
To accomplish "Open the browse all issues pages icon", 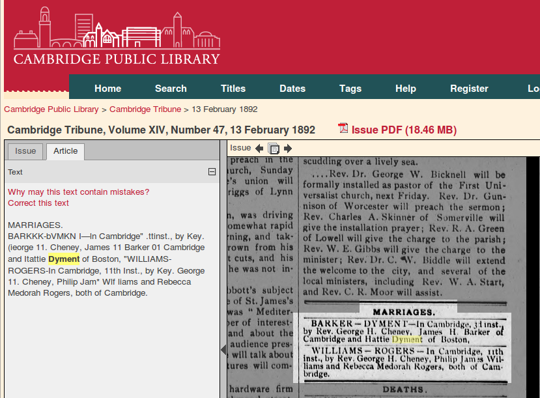I will click(x=274, y=149).
